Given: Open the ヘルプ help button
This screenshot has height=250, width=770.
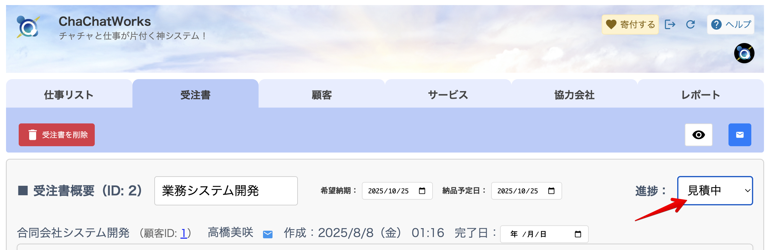Looking at the screenshot, I should (730, 24).
